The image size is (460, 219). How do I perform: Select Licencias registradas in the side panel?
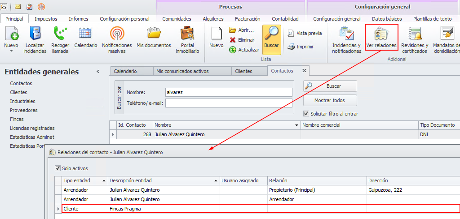click(32, 128)
